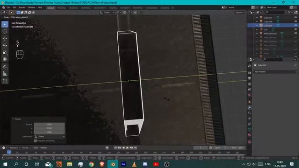The image size is (299, 168).
Task: Toggle visibility of Cube.007
Action: (x=296, y=18)
